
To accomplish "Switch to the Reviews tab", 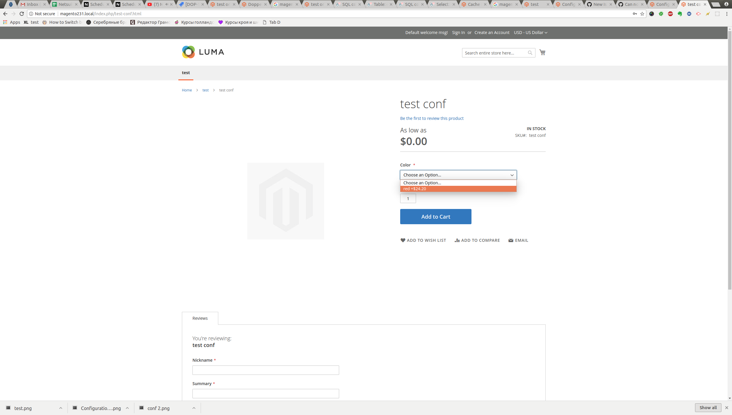I will 200,318.
